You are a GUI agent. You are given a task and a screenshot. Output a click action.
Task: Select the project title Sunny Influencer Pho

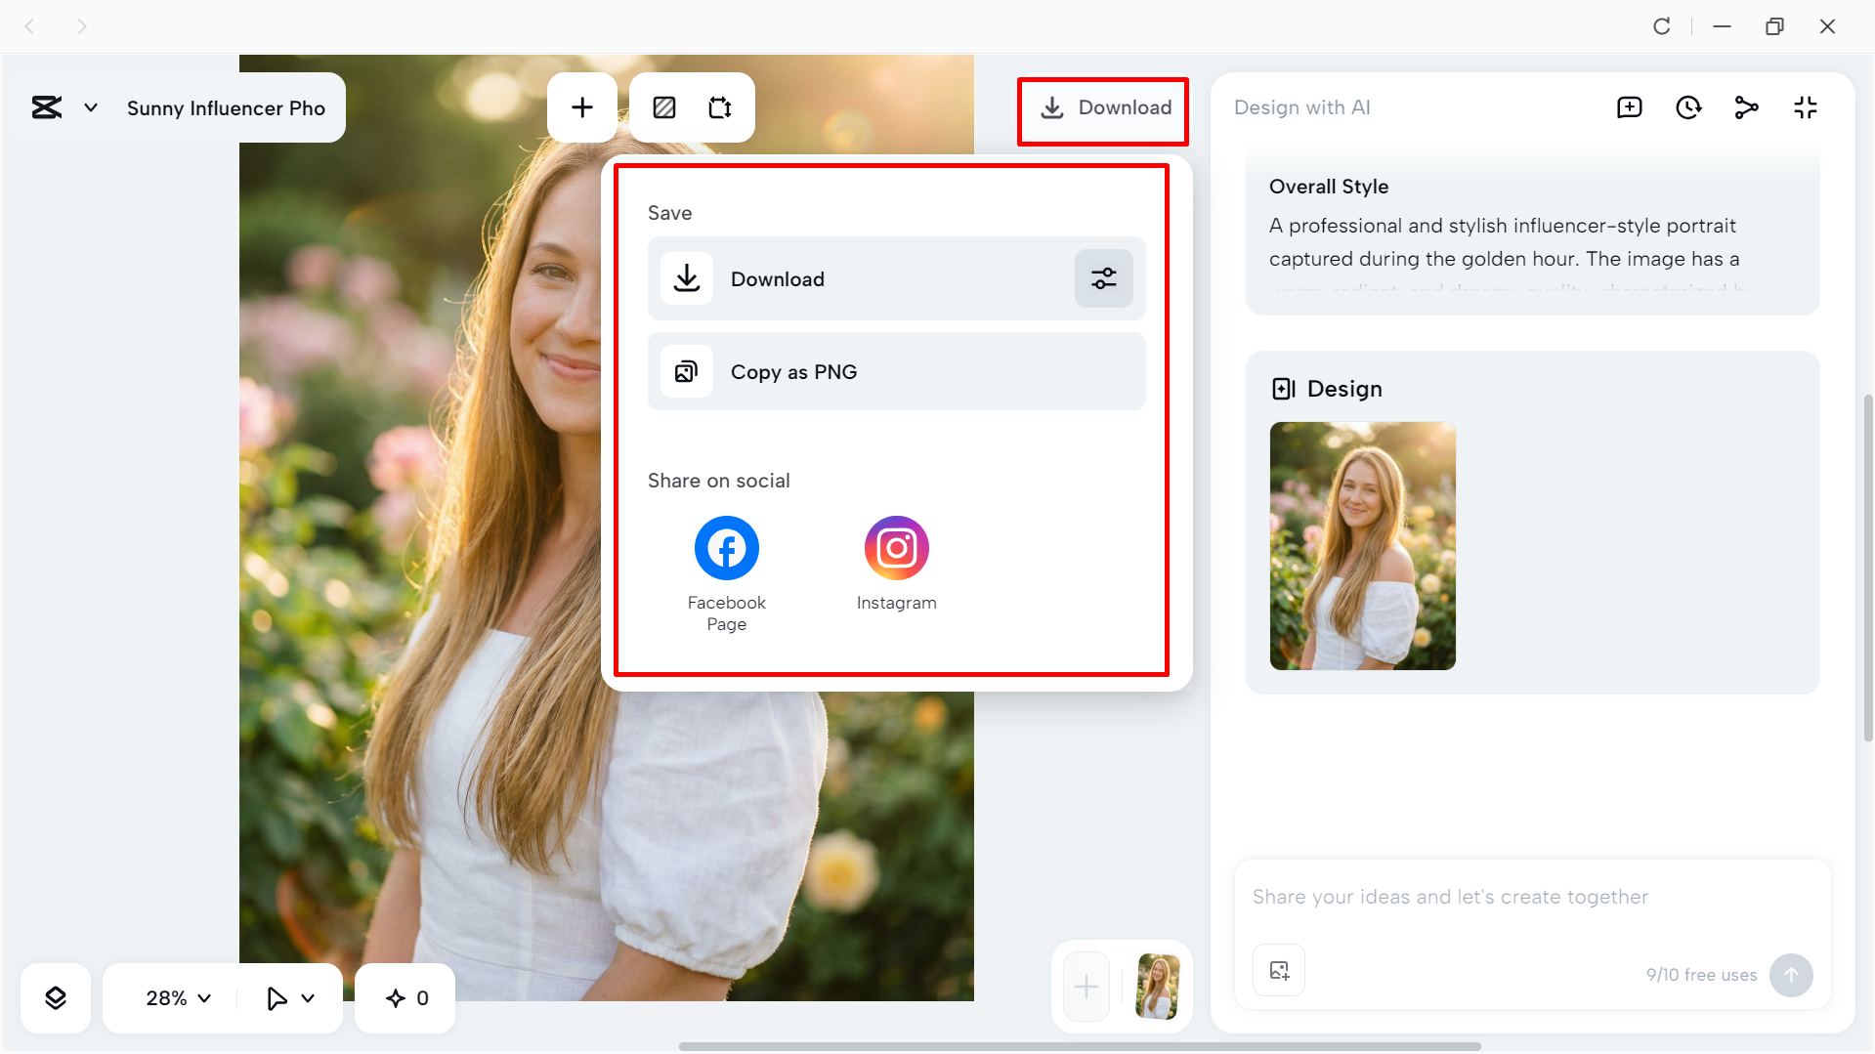(226, 108)
